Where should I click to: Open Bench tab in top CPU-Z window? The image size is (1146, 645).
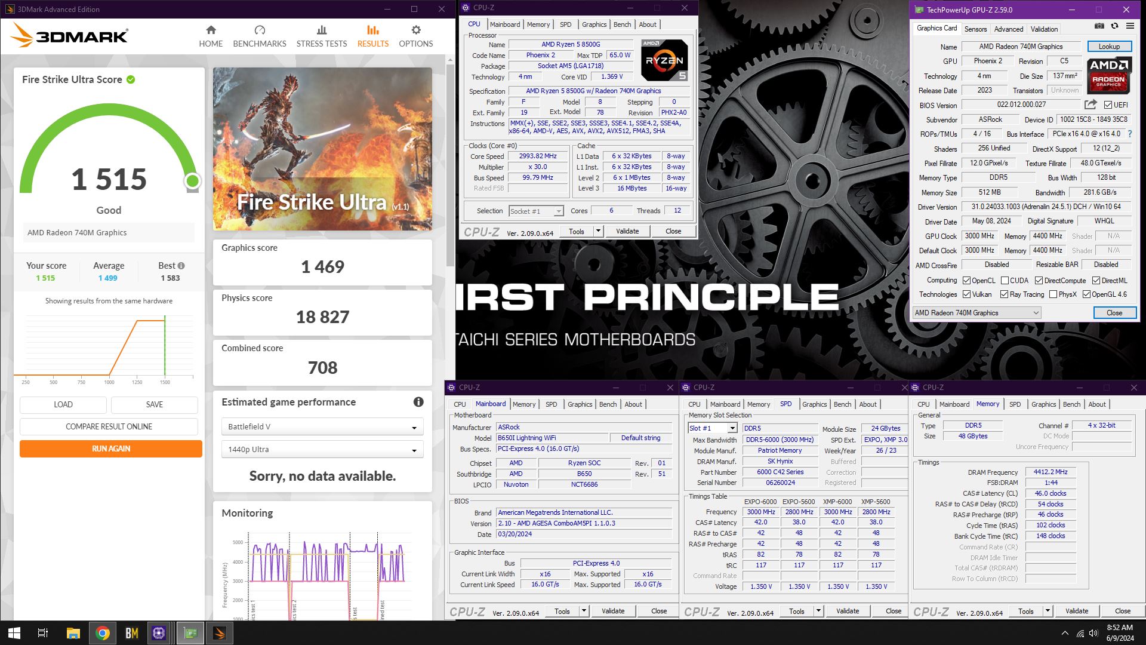coord(622,24)
